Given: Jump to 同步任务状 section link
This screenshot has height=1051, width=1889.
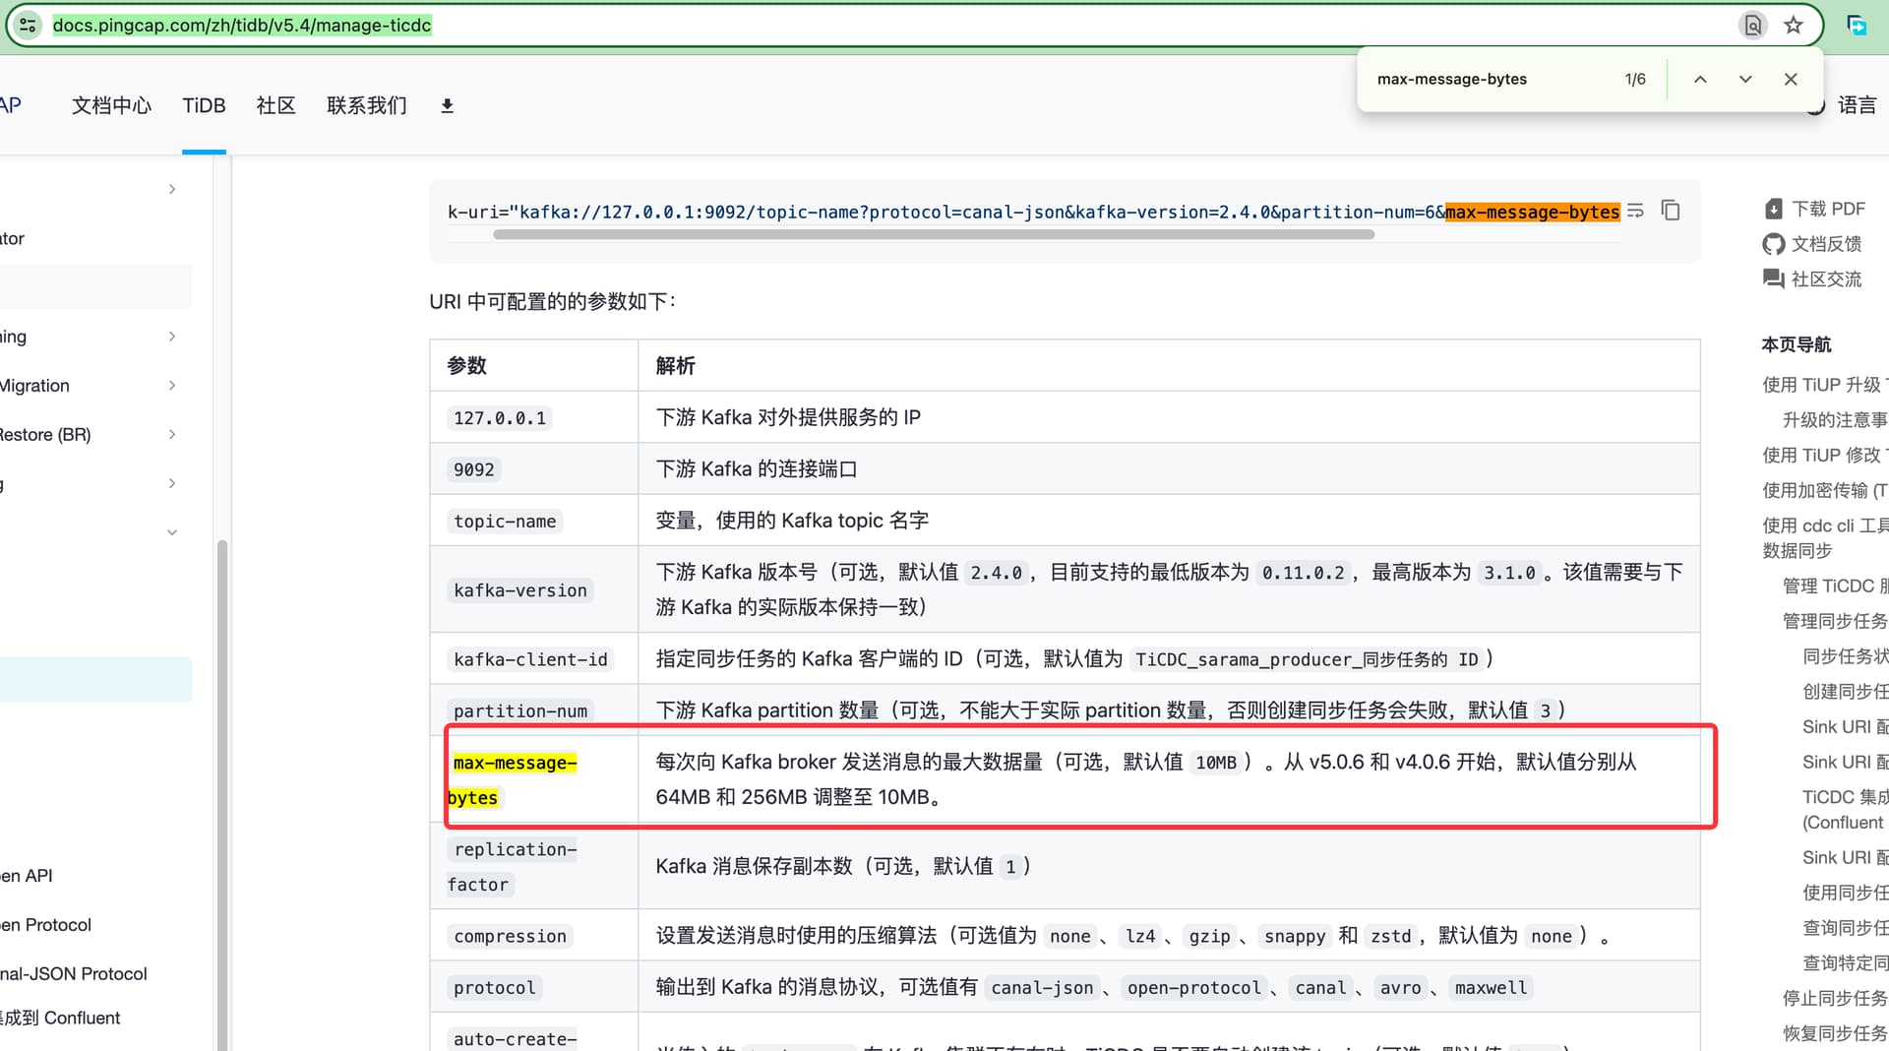Looking at the screenshot, I should [1845, 657].
